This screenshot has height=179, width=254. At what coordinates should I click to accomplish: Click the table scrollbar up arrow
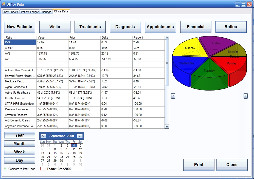click(167, 37)
